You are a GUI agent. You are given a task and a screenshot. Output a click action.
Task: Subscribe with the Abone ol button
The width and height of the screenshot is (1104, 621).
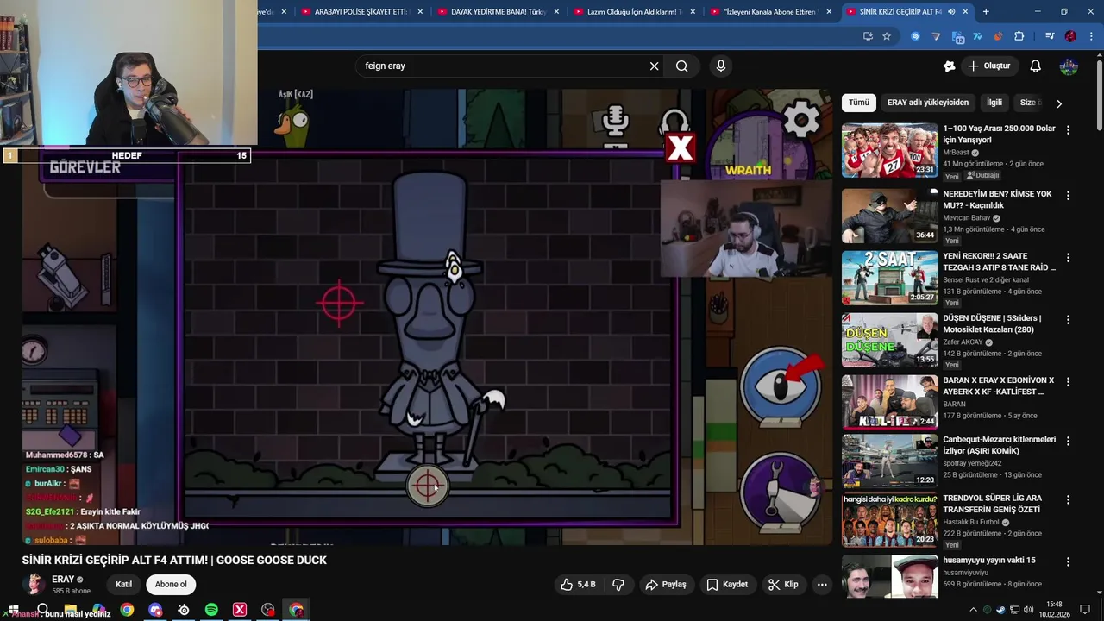(171, 585)
